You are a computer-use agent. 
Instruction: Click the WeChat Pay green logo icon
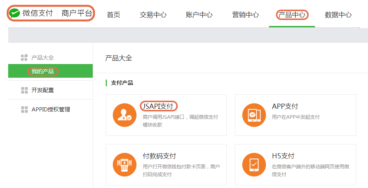pyautogui.click(x=14, y=13)
